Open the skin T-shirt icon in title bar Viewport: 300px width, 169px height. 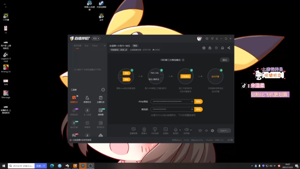(212, 39)
